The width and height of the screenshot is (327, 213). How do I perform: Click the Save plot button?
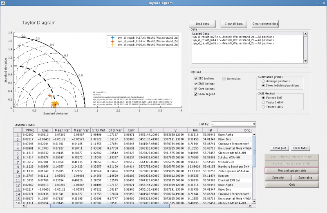point(278,178)
